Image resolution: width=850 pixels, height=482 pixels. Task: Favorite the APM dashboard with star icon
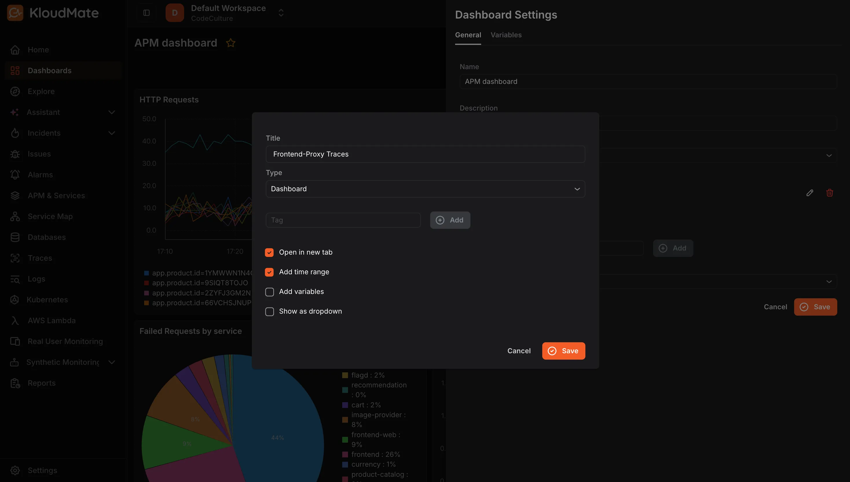(230, 43)
